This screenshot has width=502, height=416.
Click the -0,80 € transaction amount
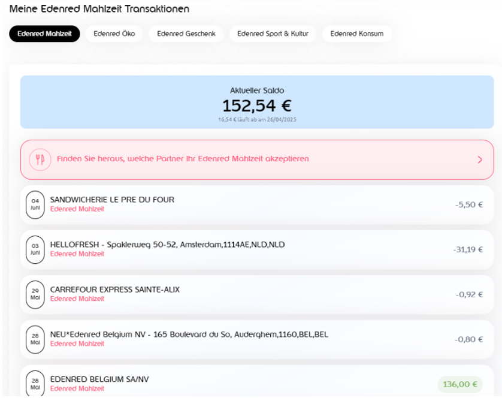pyautogui.click(x=468, y=339)
